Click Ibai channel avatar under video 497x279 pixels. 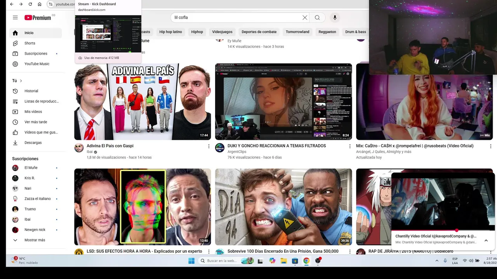[x=79, y=148]
